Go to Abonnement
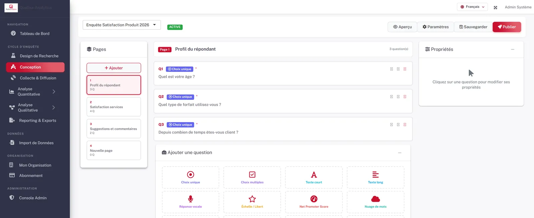The height and width of the screenshot is (218, 534). click(x=35, y=176)
